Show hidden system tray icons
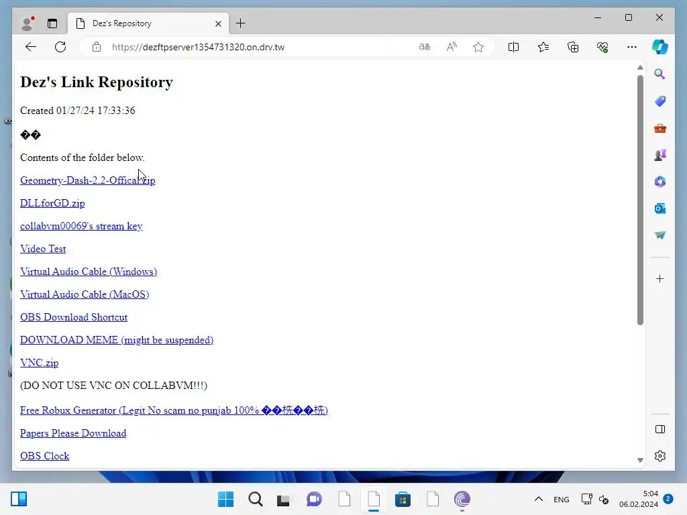687x515 pixels. click(539, 499)
